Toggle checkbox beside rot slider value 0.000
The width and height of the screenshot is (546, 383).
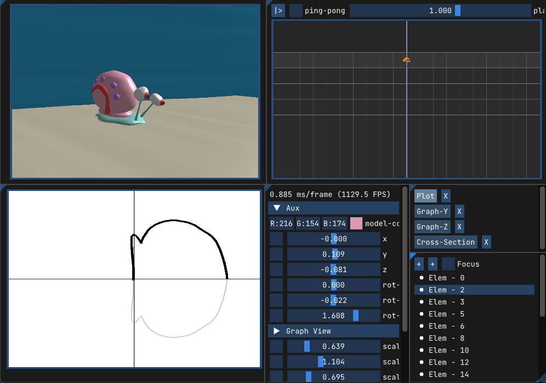click(276, 285)
